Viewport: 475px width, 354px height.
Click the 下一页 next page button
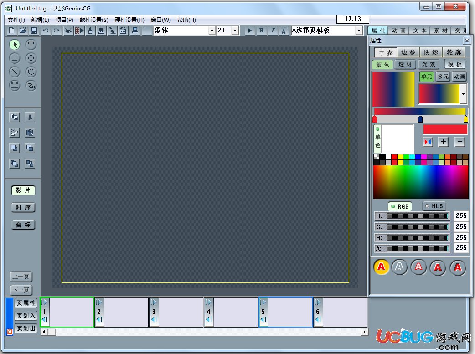[21, 290]
